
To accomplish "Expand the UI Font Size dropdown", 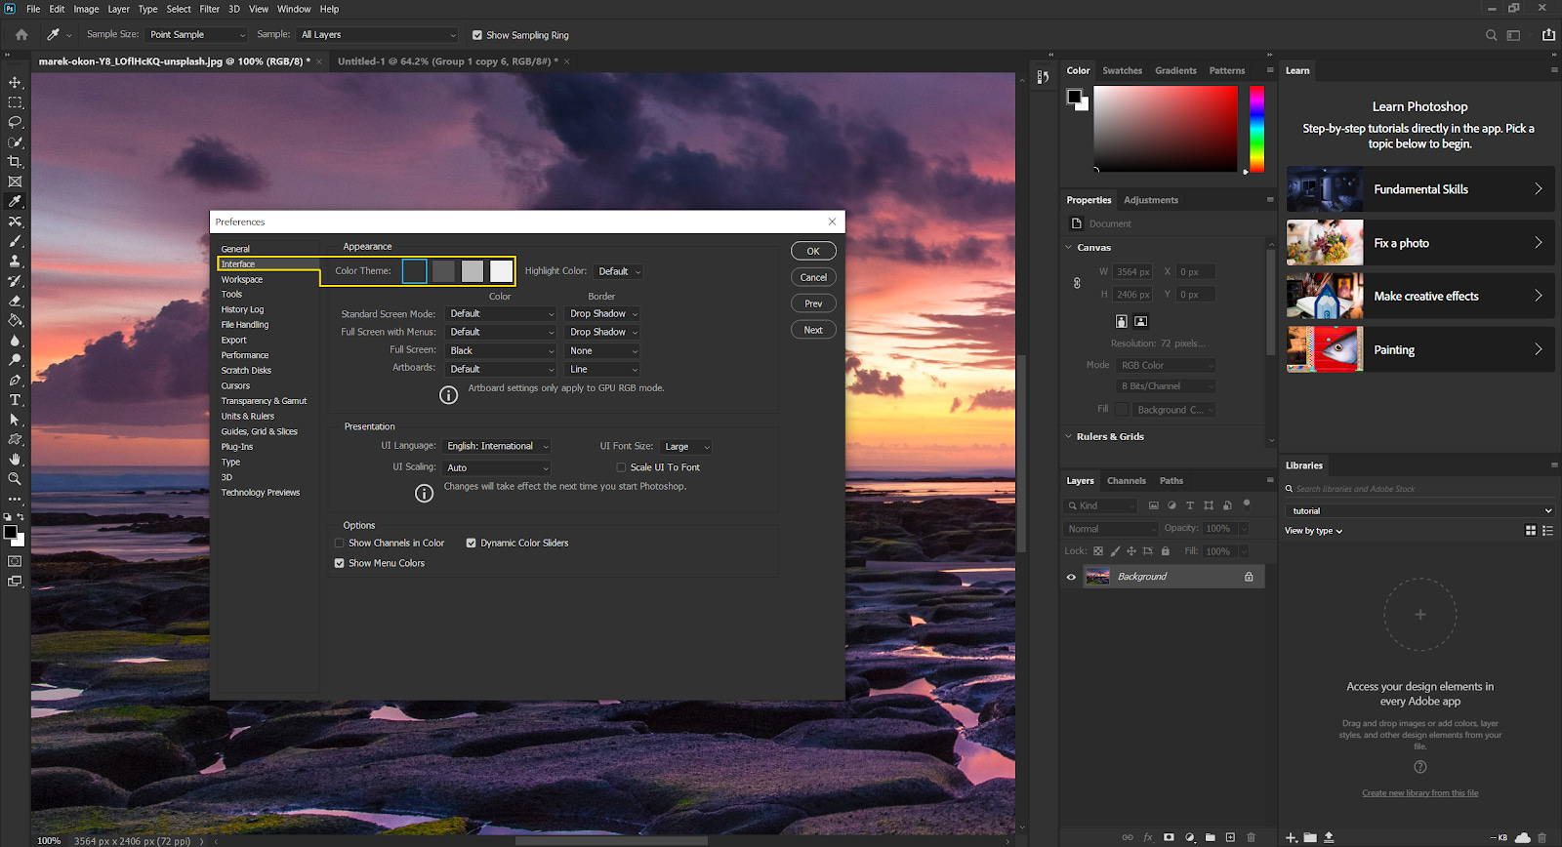I will tap(685, 447).
